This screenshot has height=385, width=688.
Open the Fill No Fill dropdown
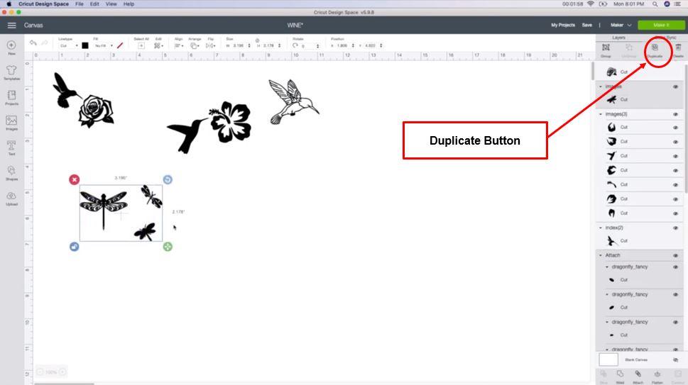[104, 45]
